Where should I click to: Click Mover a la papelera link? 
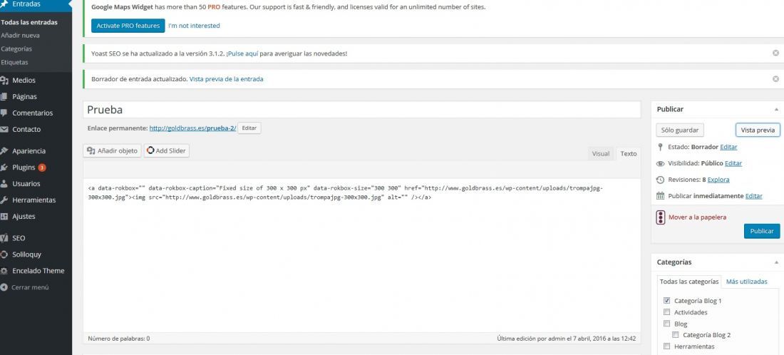point(697,217)
